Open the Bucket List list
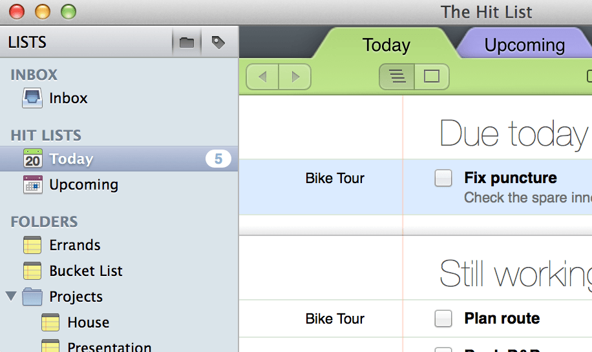The height and width of the screenshot is (352, 592). point(85,271)
